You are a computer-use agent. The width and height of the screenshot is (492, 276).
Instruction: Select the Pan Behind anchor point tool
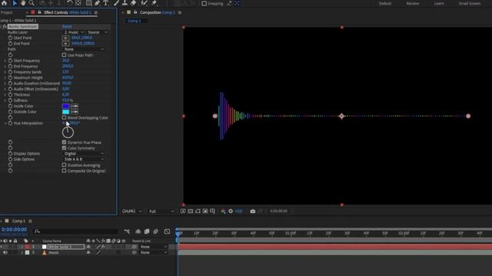coord(78,3)
